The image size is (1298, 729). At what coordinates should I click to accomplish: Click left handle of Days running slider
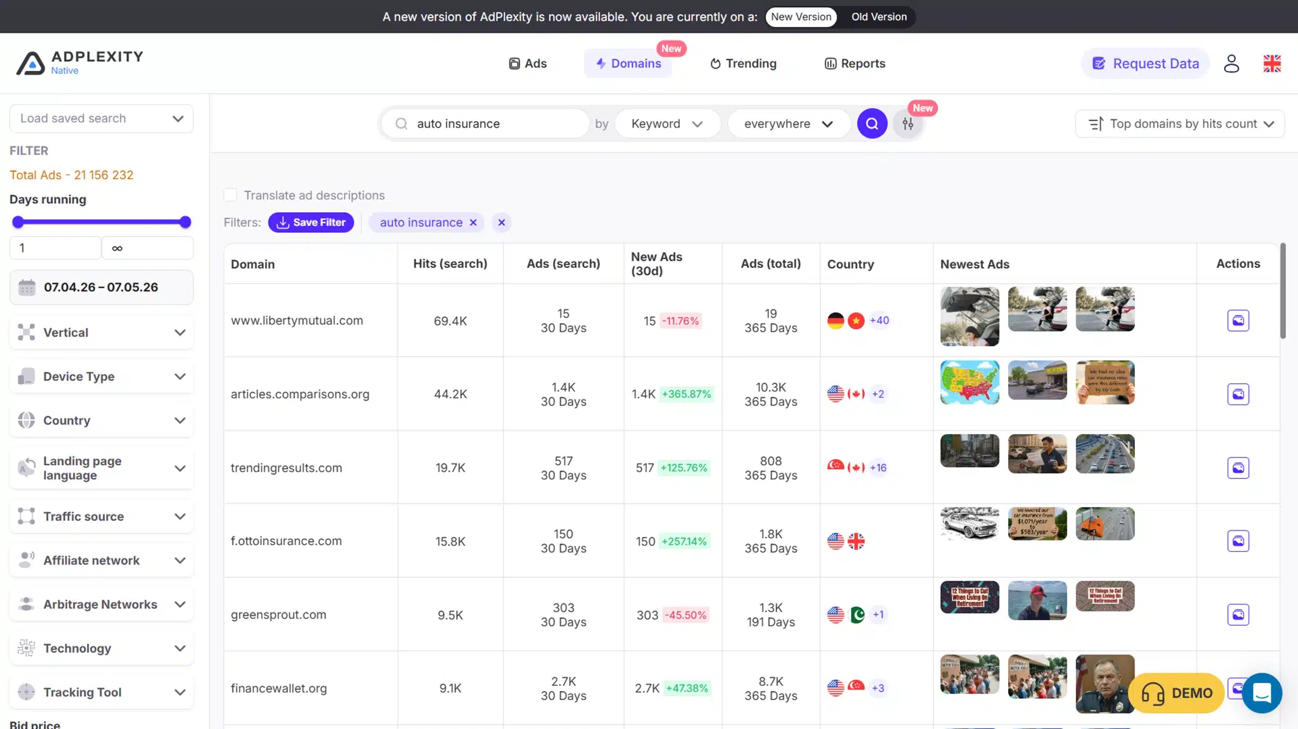(18, 222)
